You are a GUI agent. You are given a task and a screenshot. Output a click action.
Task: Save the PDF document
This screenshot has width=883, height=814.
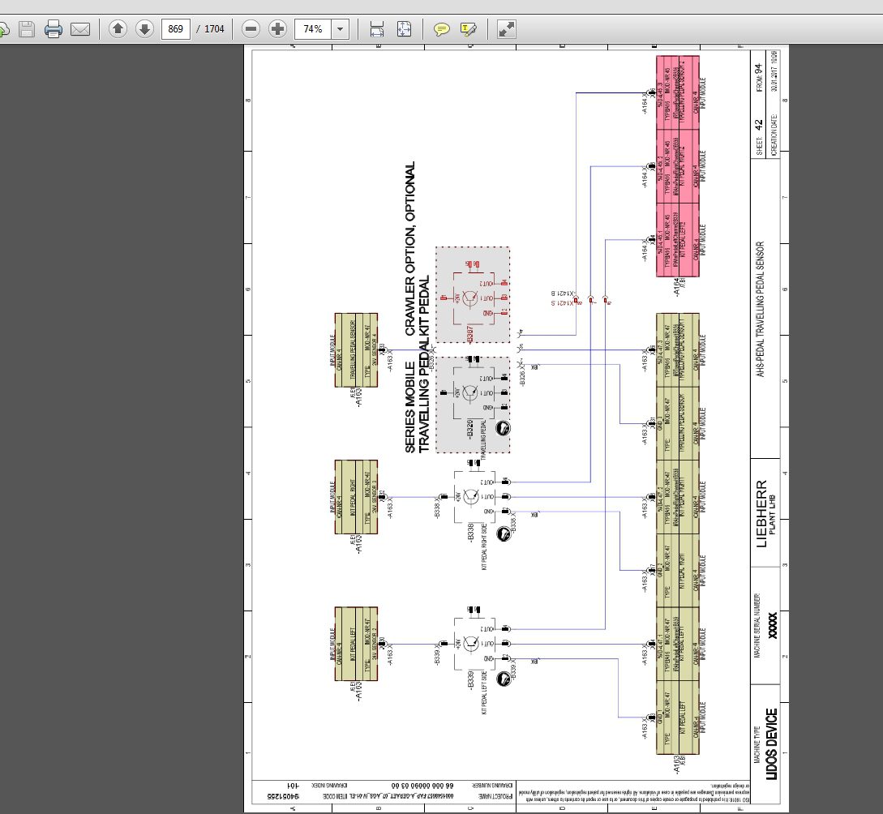(x=27, y=28)
